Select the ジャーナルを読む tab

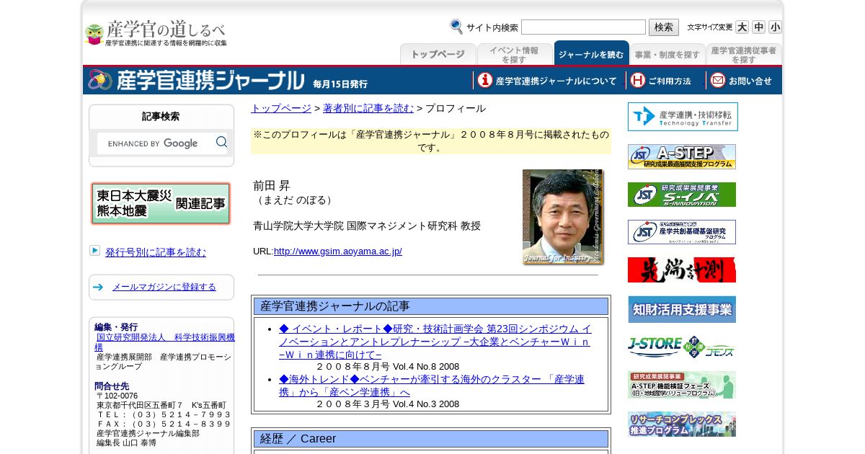[591, 53]
